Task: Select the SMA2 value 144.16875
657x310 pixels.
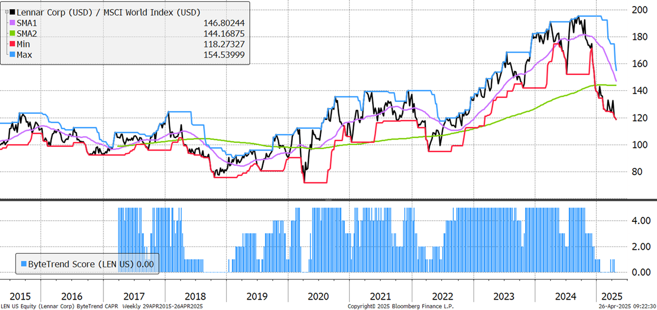Action: [224, 34]
